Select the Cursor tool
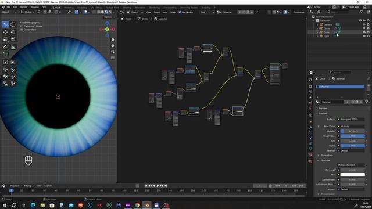Viewport: 372px width, 209px height. [13, 24]
